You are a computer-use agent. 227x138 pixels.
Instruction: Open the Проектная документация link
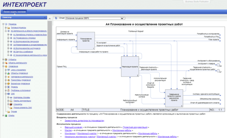click(135, 127)
